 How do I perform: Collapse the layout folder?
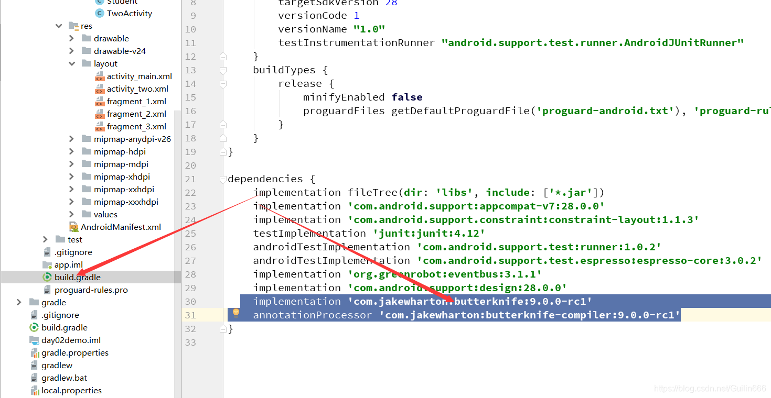(x=71, y=64)
